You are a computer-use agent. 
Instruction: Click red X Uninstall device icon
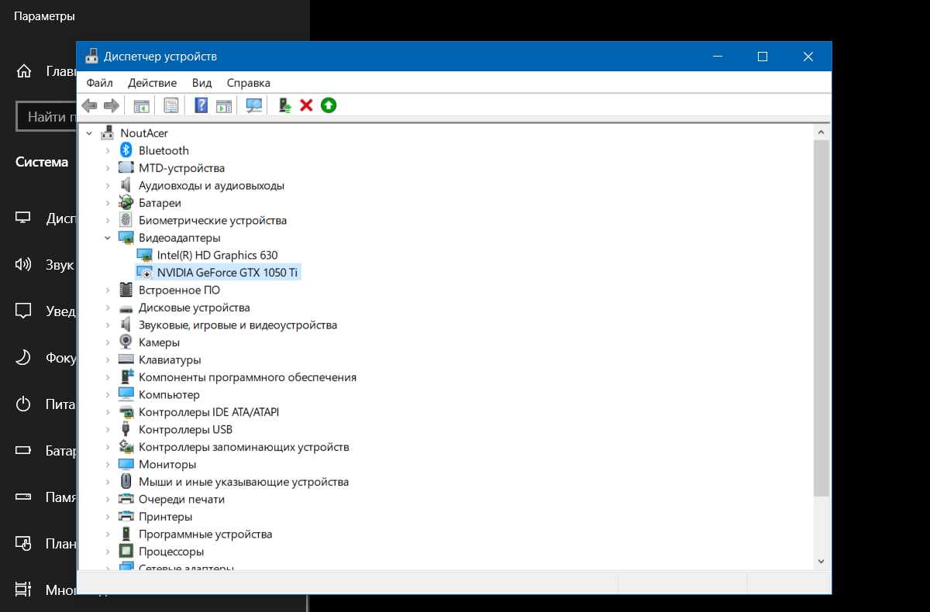(x=306, y=105)
